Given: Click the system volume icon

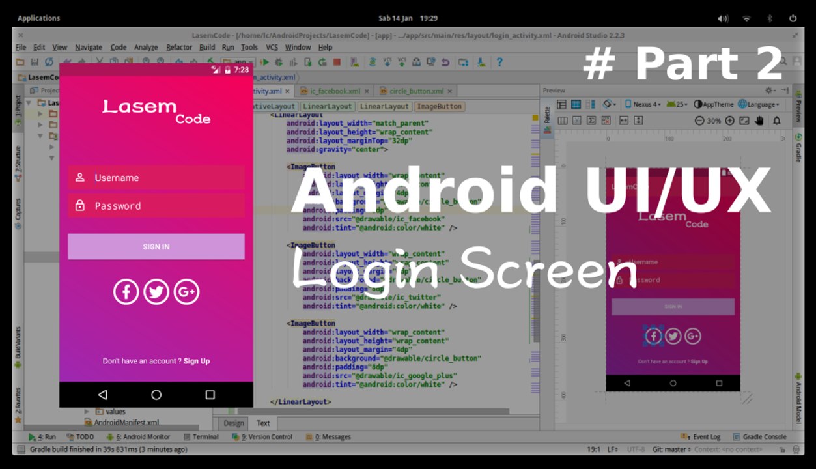Looking at the screenshot, I should coord(723,18).
